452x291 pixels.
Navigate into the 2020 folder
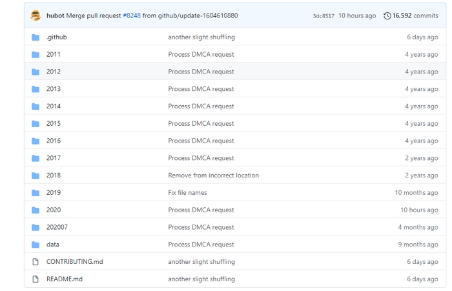click(54, 210)
